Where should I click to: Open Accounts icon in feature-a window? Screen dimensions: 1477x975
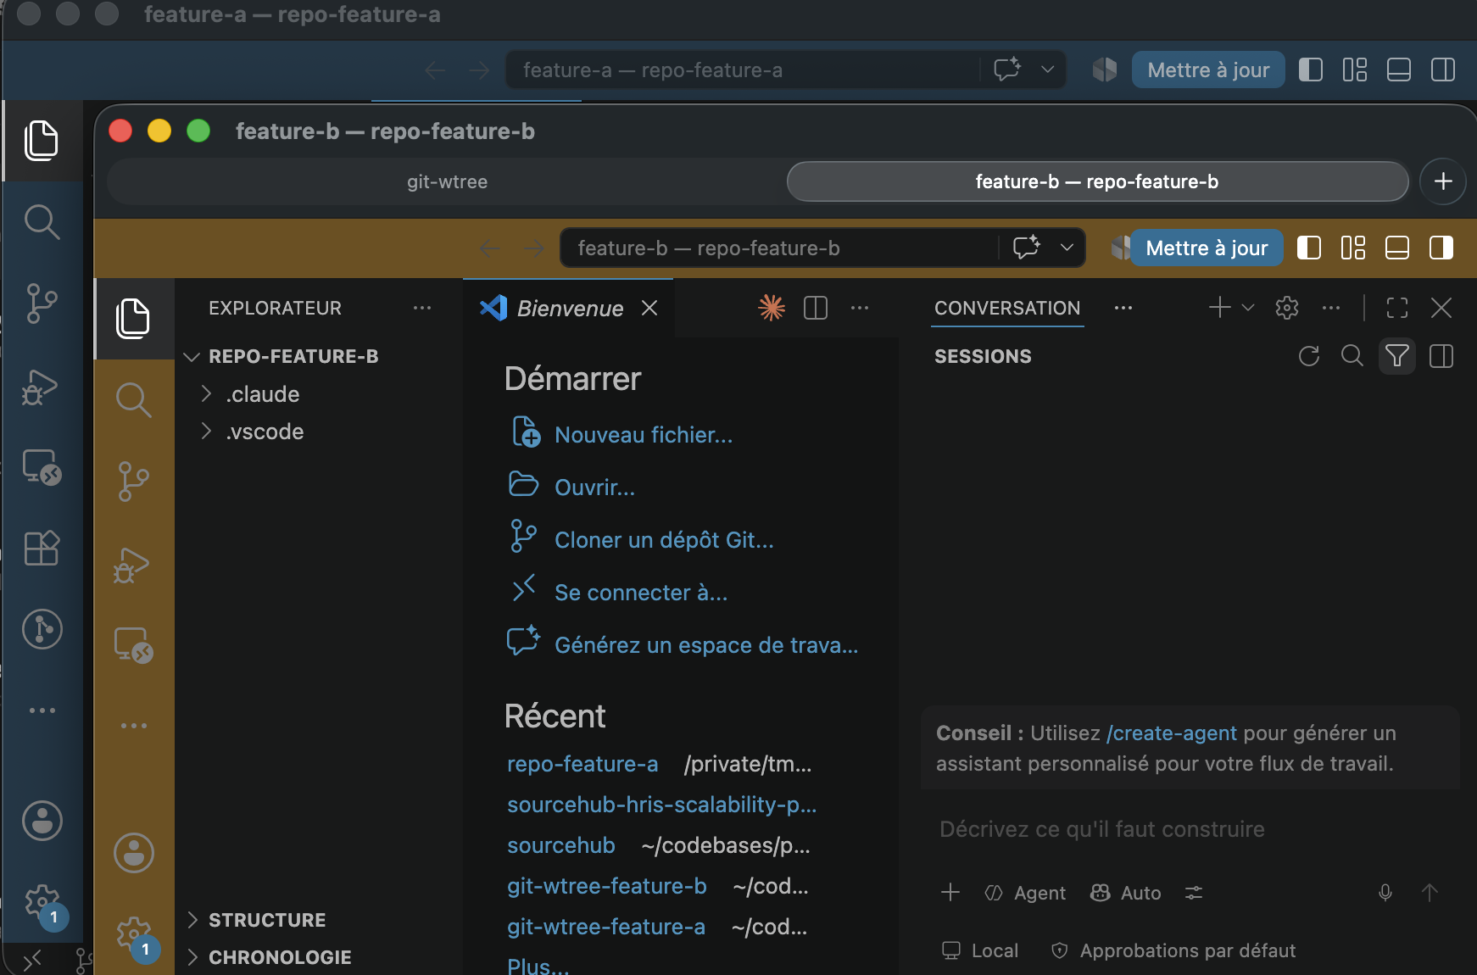click(42, 821)
